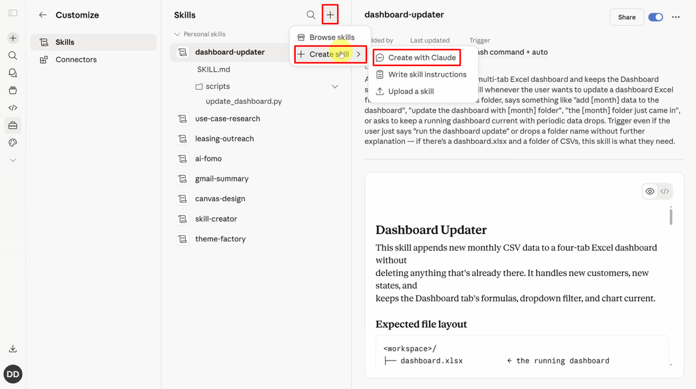
Task: Click the download icon at sidebar bottom
Action: coord(13,349)
